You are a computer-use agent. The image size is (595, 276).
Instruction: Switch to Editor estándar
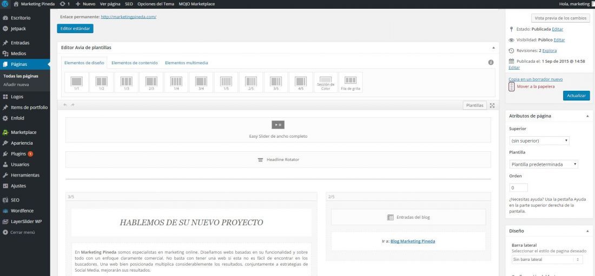(x=75, y=29)
